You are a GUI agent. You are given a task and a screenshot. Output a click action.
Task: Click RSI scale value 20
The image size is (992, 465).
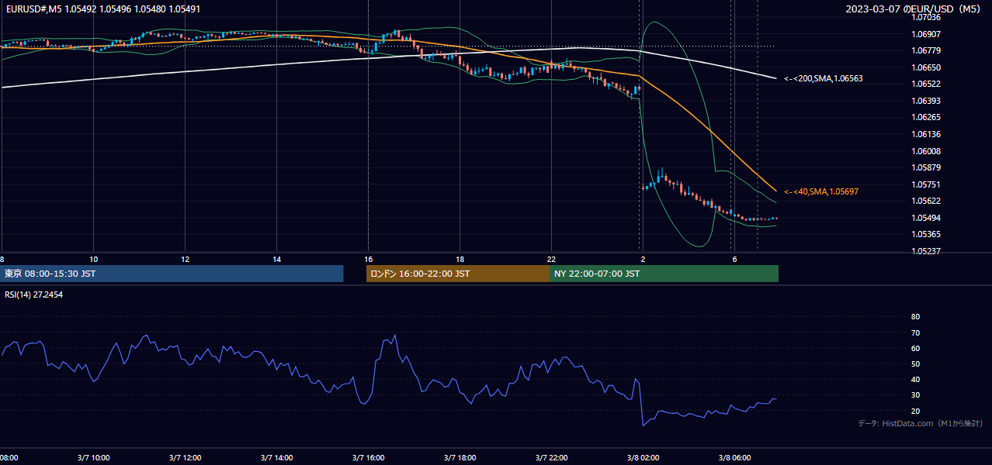click(x=915, y=411)
